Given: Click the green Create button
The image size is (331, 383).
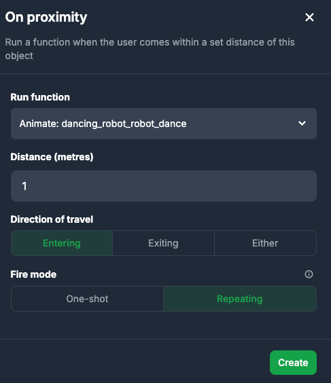Looking at the screenshot, I should tap(293, 363).
